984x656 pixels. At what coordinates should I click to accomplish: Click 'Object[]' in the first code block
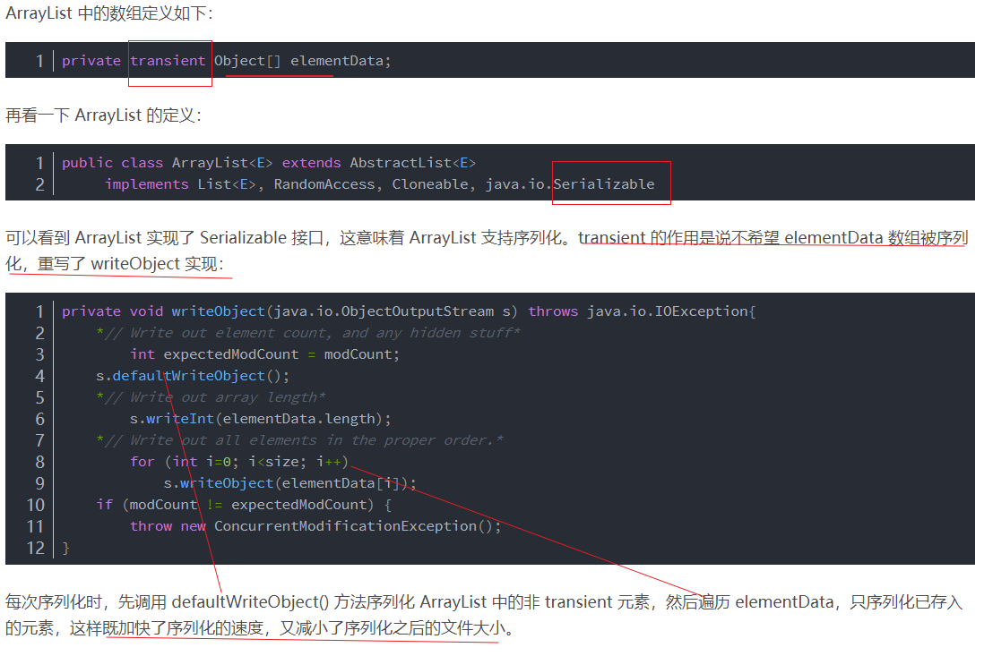click(x=247, y=61)
